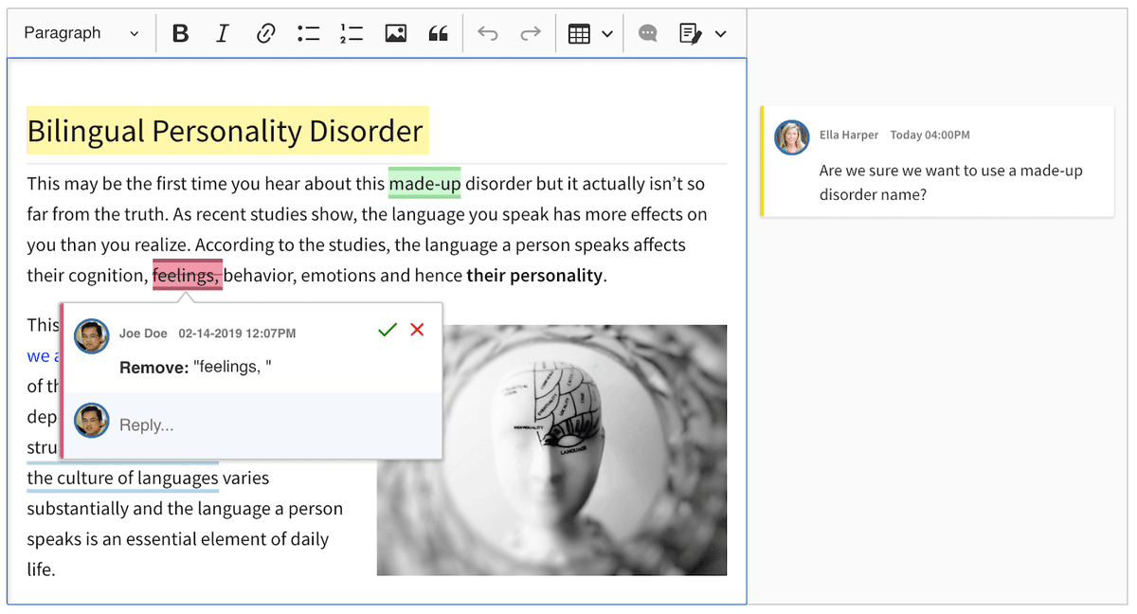Toggle italic formatting
This screenshot has width=1137, height=614.
pos(222,33)
